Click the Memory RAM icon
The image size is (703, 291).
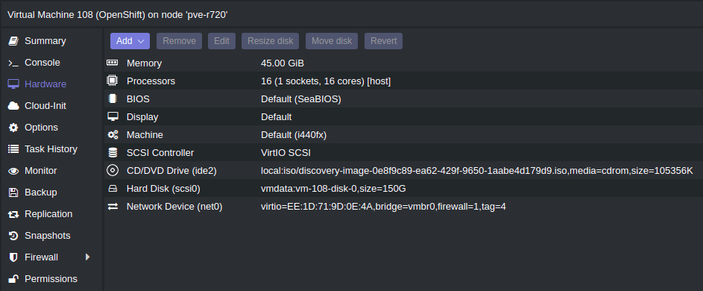[x=112, y=63]
